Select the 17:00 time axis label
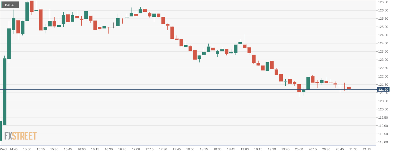The height and width of the screenshot is (153, 395). (136, 149)
